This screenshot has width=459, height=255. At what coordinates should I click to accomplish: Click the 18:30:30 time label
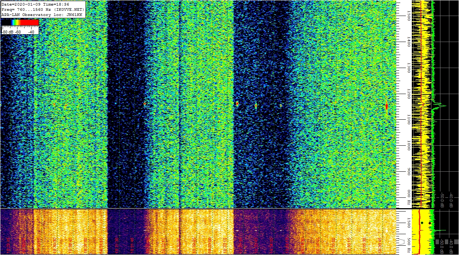click(55, 245)
